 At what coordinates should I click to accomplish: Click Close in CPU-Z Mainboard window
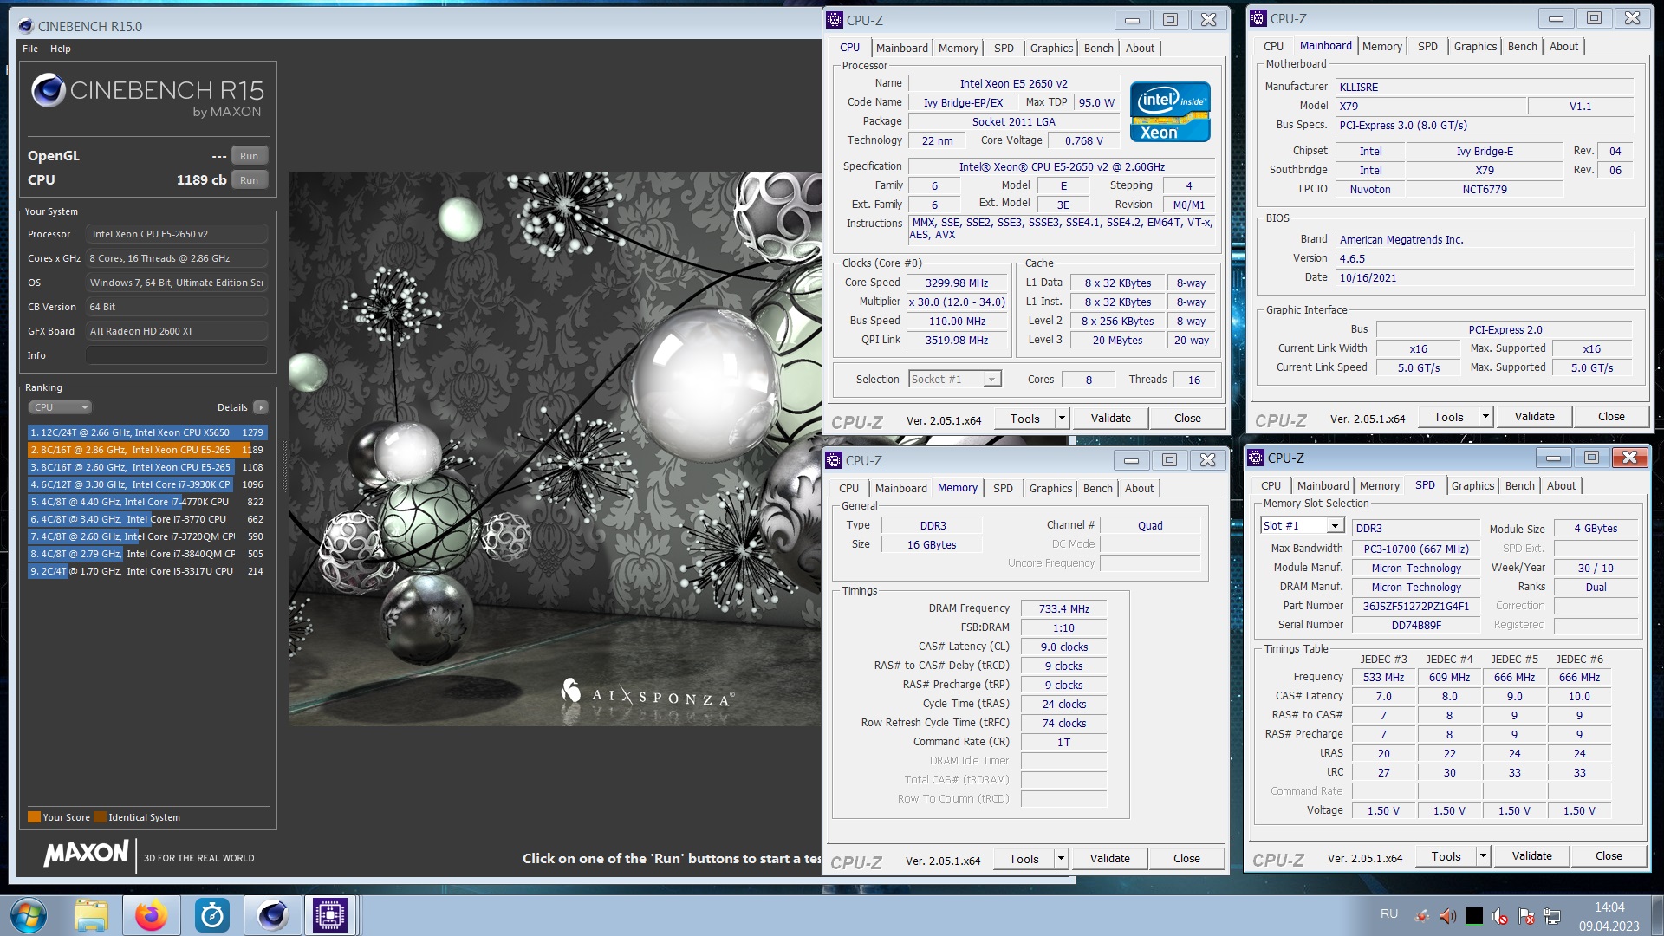(1611, 417)
